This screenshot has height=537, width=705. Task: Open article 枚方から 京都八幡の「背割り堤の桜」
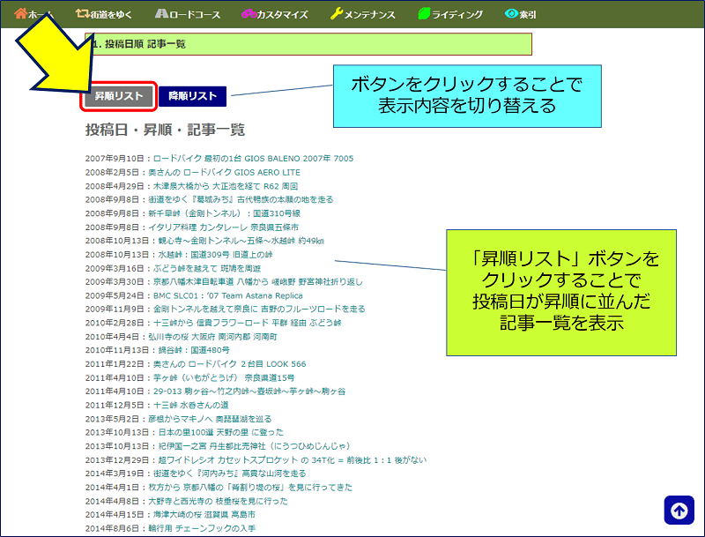click(250, 487)
